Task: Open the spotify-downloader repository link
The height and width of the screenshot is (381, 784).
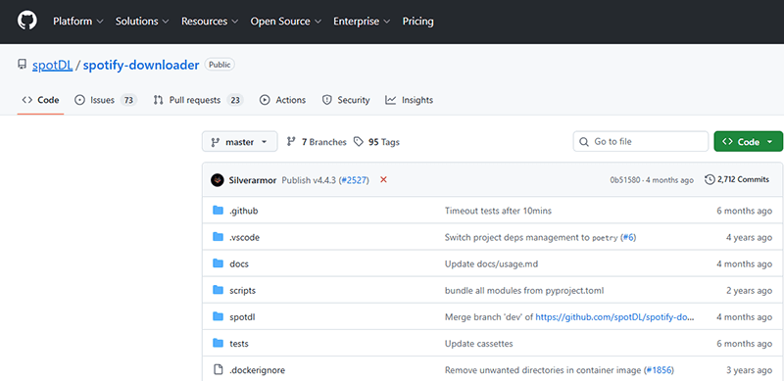Action: (141, 65)
